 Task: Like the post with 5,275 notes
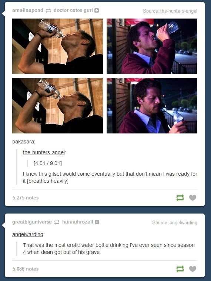pos(193,198)
